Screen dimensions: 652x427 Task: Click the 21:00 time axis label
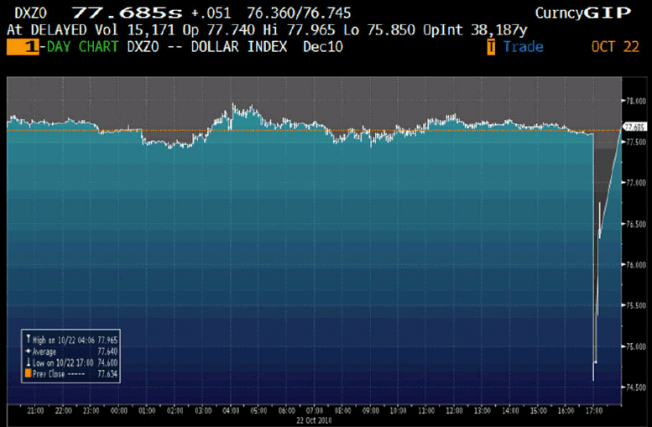click(37, 412)
